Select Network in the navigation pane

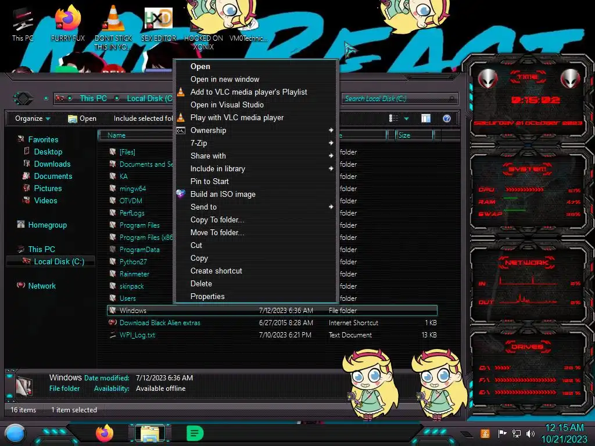pos(42,286)
